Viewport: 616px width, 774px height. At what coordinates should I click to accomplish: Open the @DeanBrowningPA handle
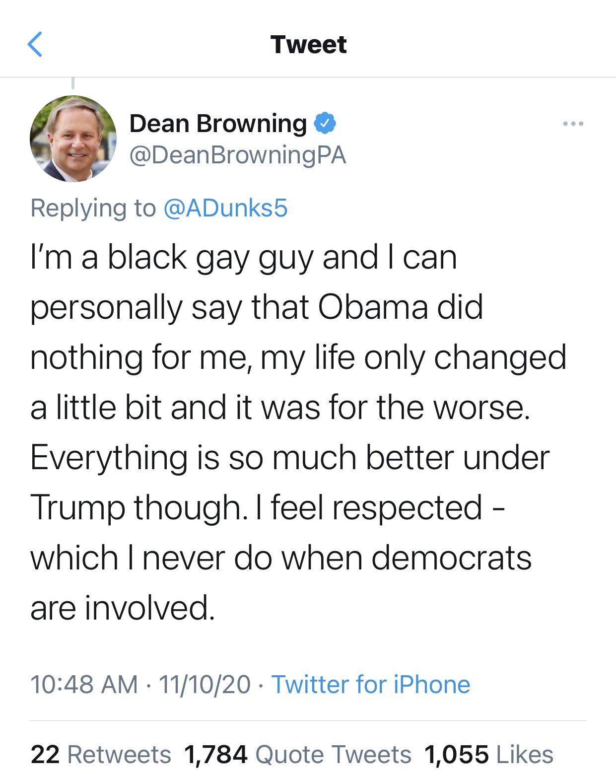point(237,155)
